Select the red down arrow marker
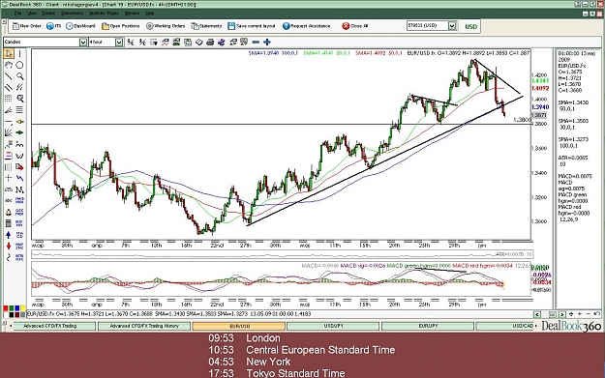This screenshot has height=378, width=605. [x=9, y=246]
